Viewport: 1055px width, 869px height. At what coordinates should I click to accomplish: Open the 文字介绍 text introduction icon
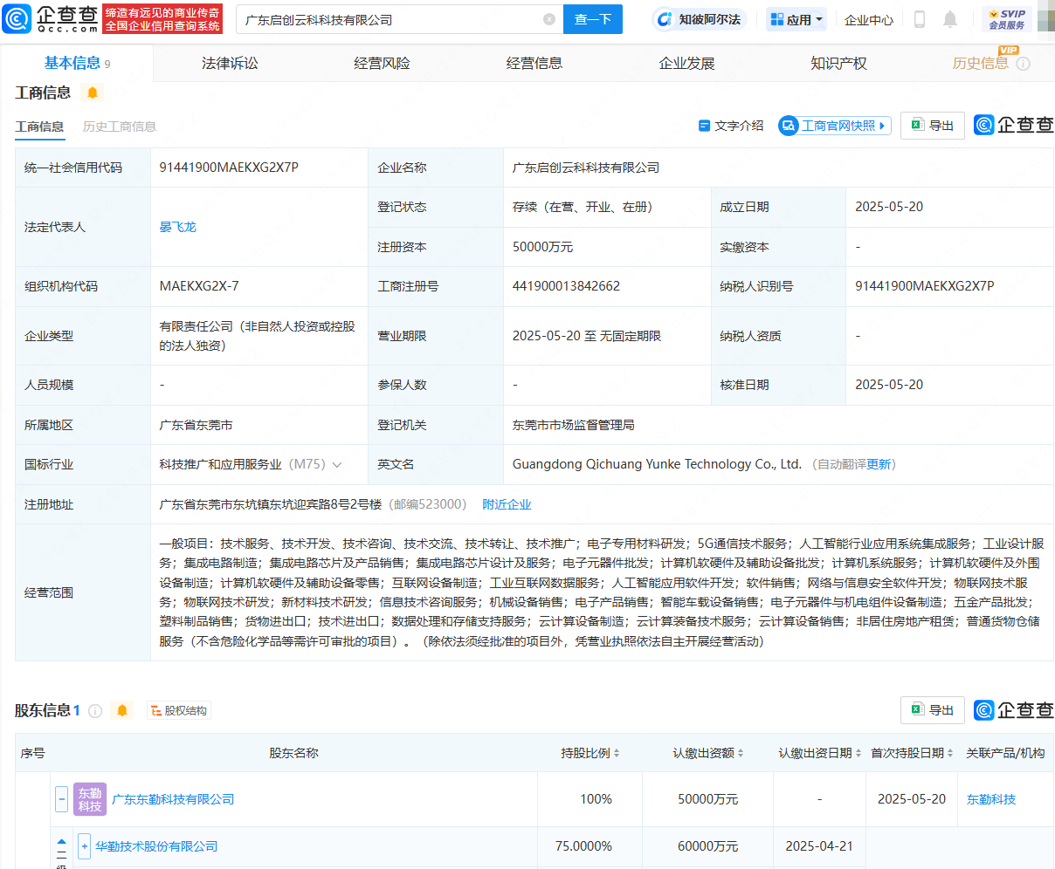coord(705,125)
